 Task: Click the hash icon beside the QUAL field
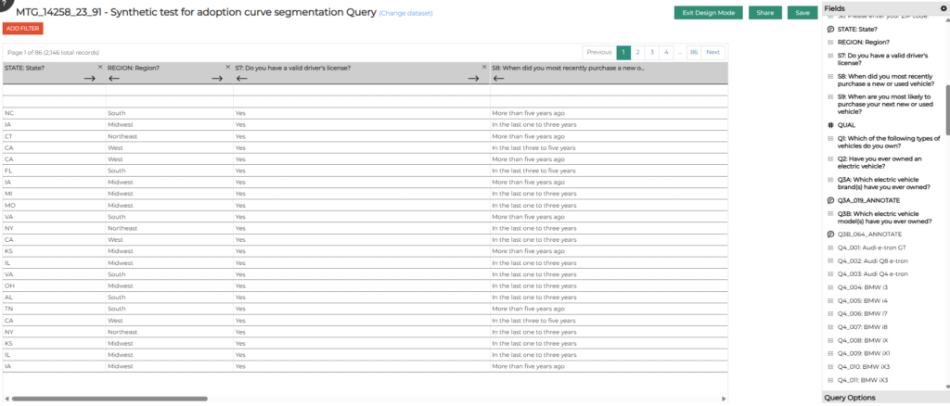[831, 124]
